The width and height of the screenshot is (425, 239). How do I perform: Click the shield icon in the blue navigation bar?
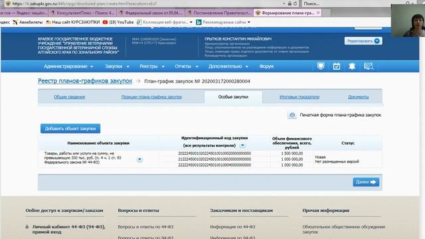point(321,66)
